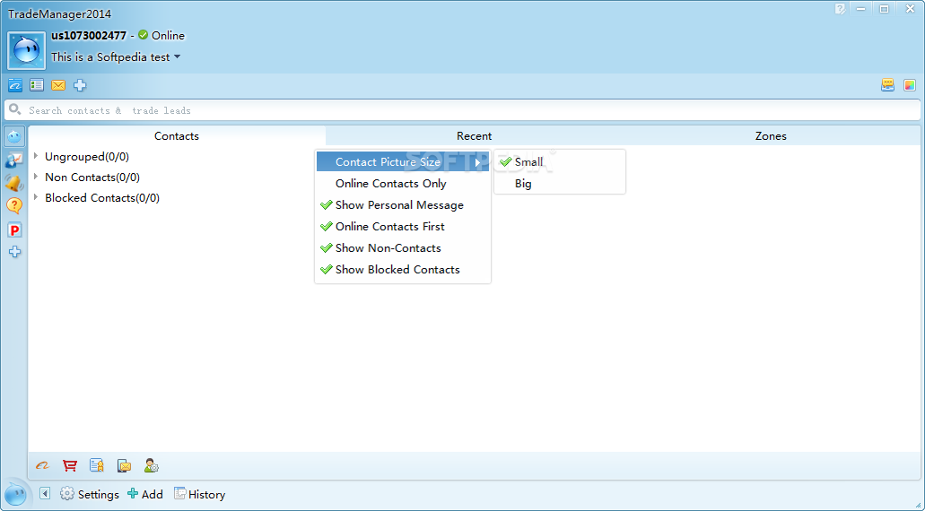Click the orange Alibaba logo in bottom bar
This screenshot has height=511, width=925.
click(x=42, y=465)
